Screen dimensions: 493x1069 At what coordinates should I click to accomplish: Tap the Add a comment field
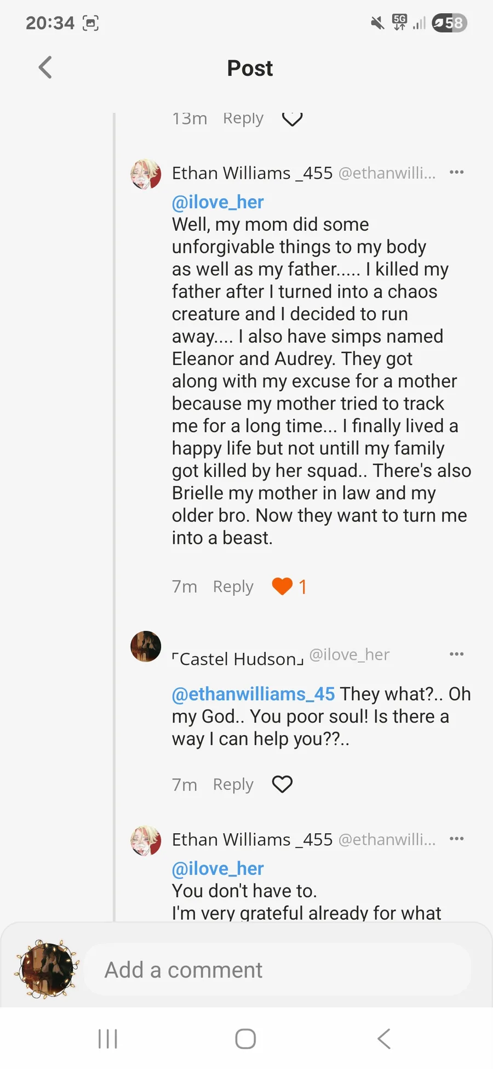click(x=277, y=970)
